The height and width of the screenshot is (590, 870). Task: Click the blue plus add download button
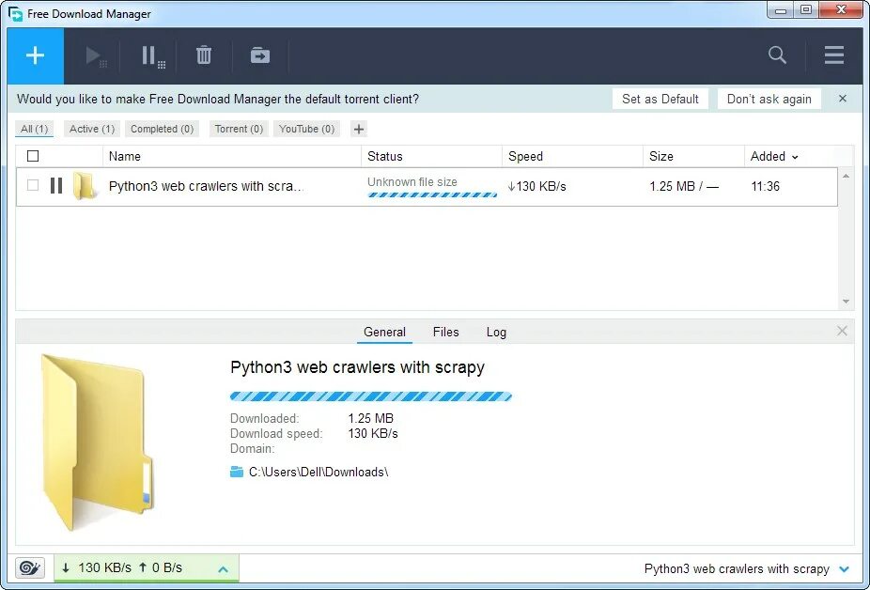click(x=36, y=55)
